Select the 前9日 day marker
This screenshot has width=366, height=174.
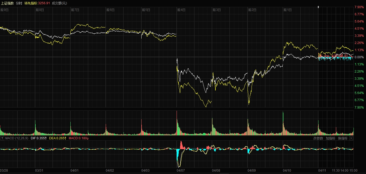point(4,10)
